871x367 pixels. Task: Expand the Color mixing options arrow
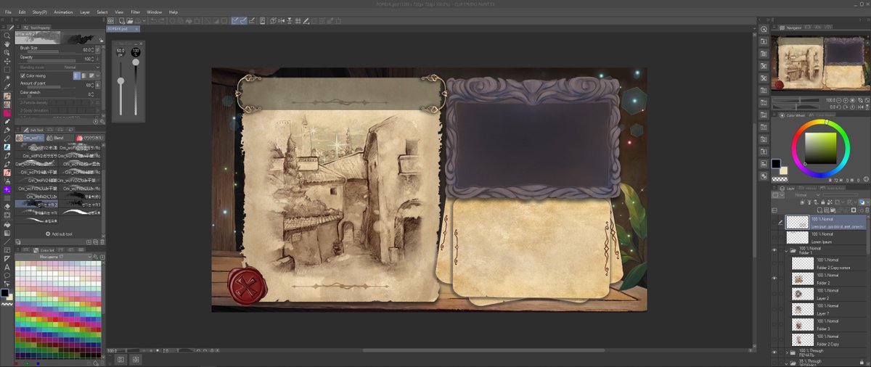tap(99, 75)
